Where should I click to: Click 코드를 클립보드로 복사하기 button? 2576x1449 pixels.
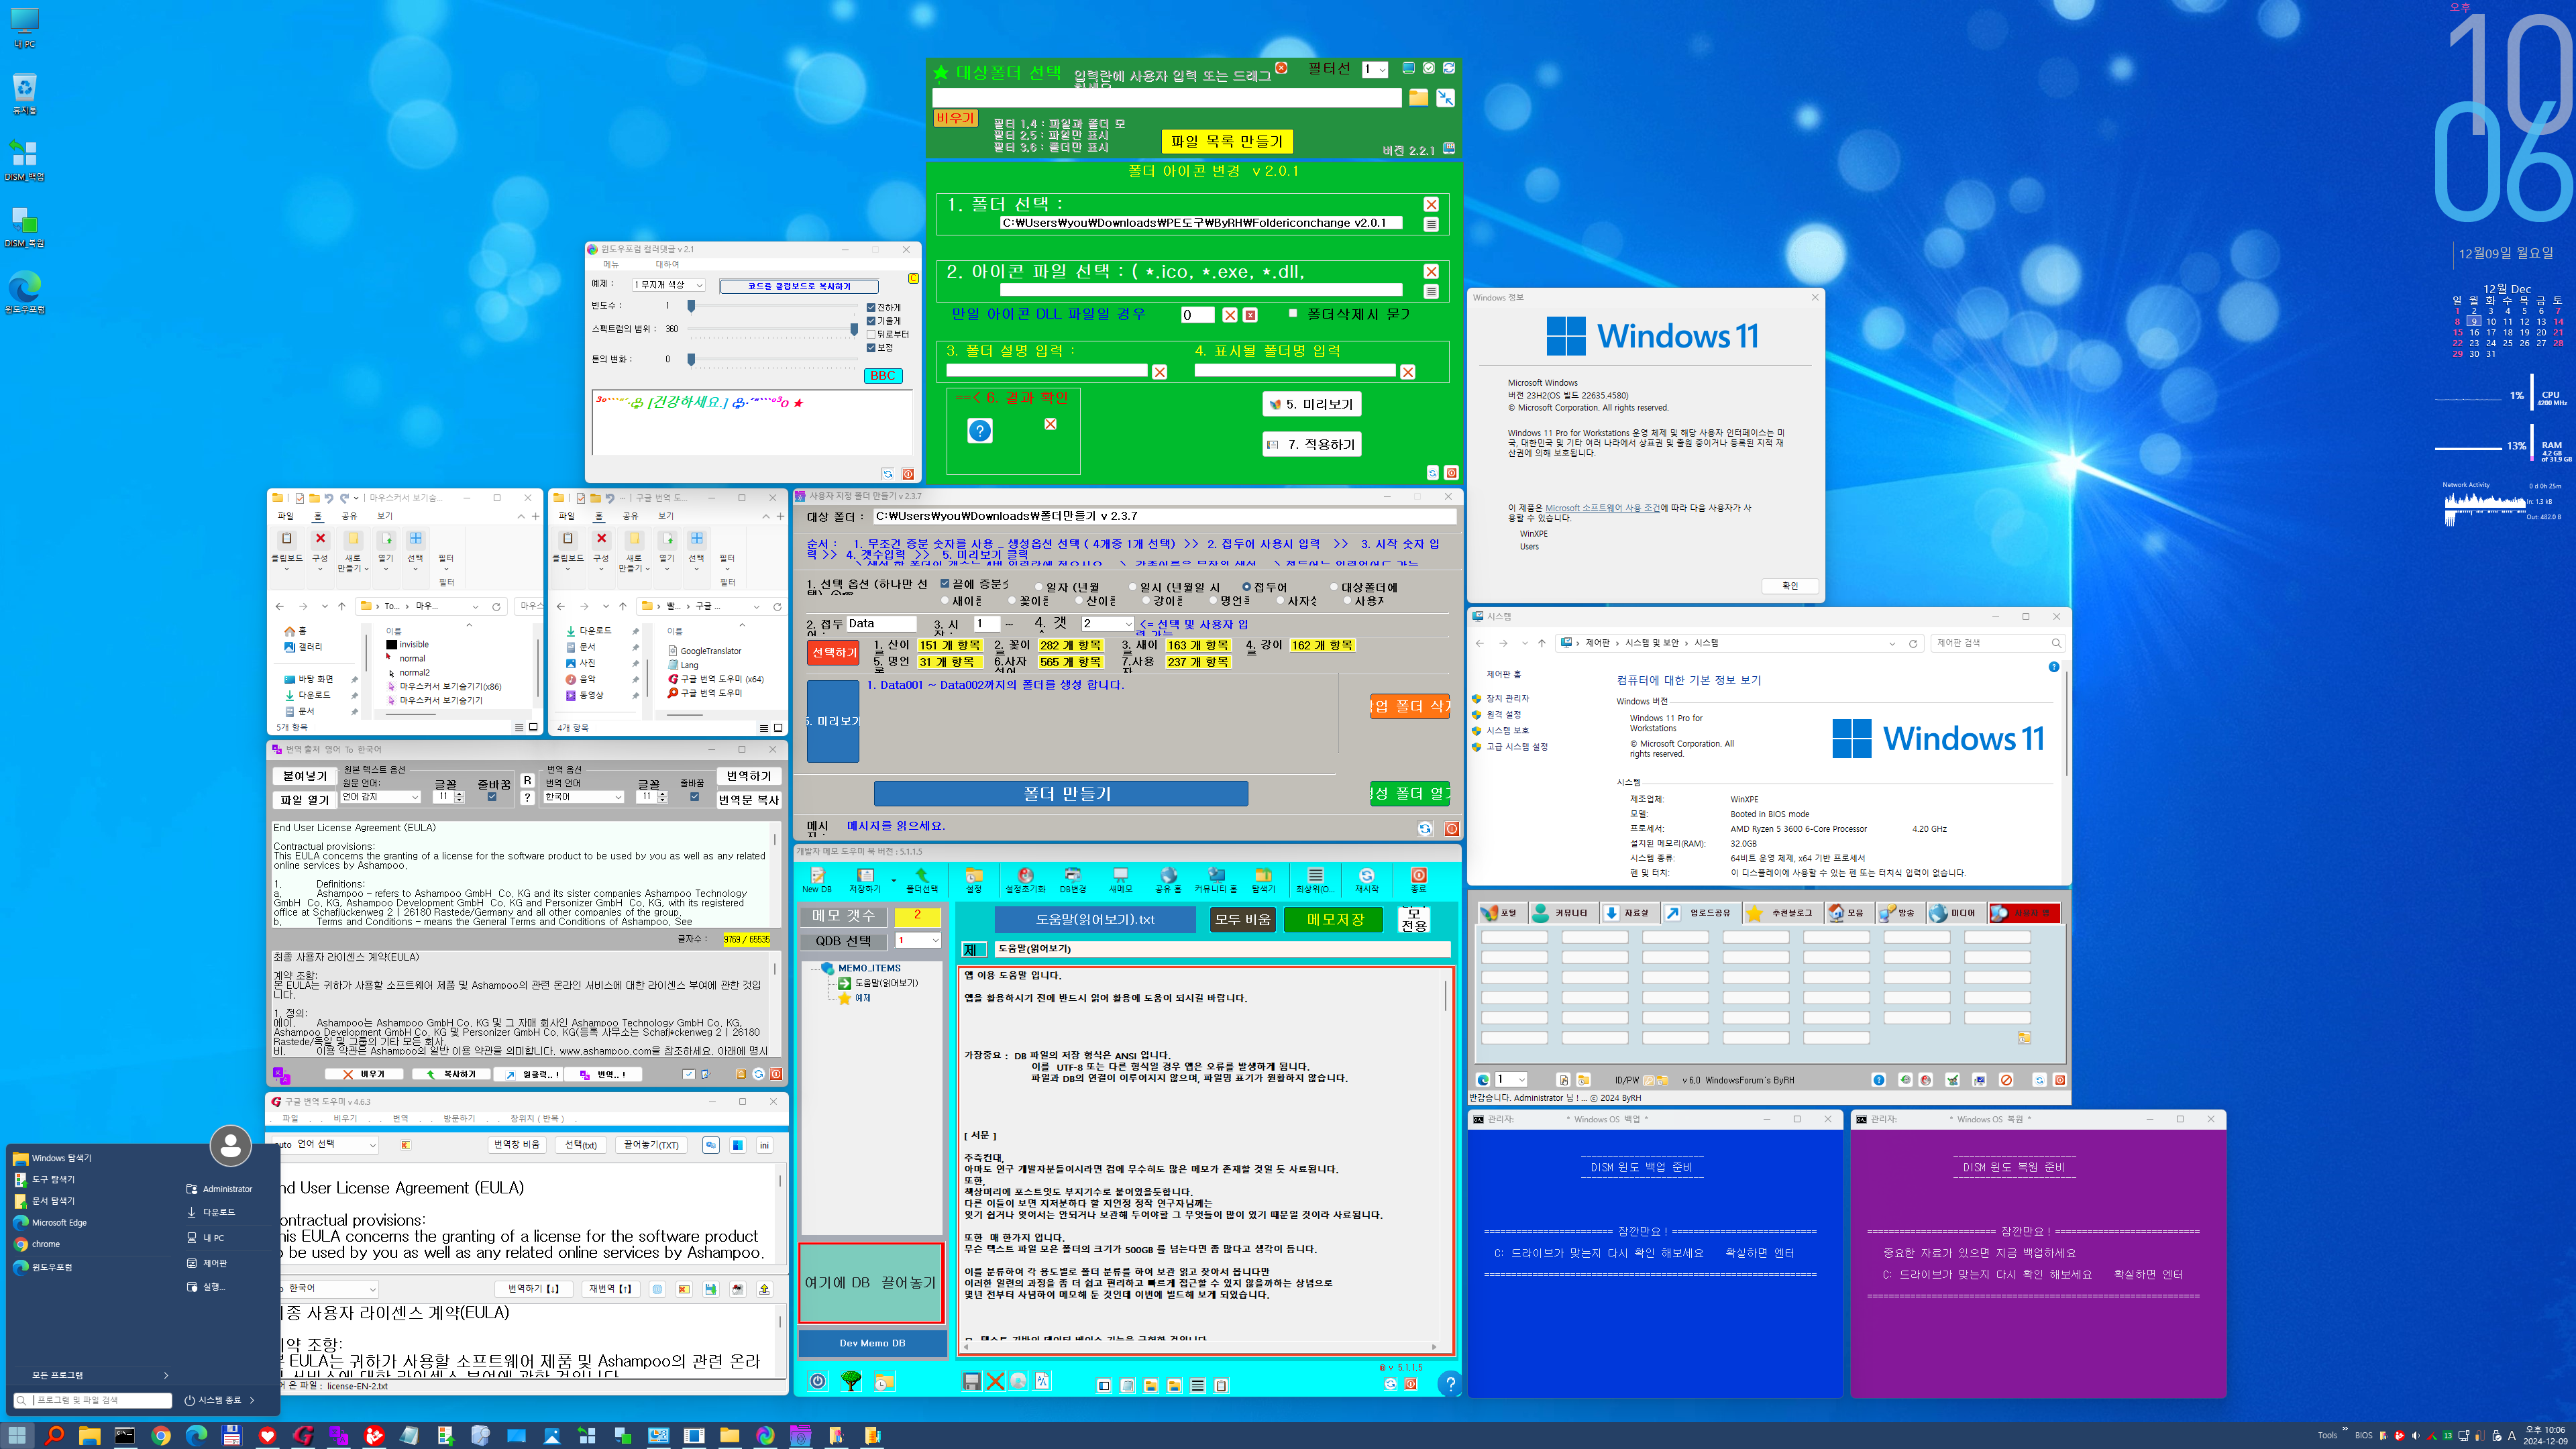(x=799, y=287)
